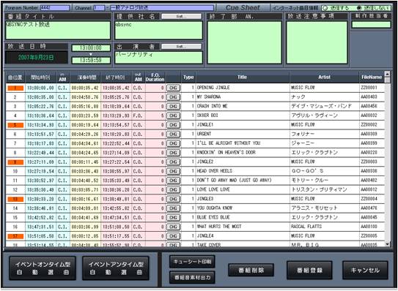This screenshot has height=291, width=398.
Task: Click the 提供社名 text area containing qbsync
Action: [x=158, y=30]
